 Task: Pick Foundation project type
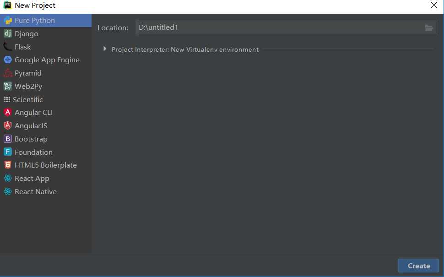click(46, 152)
